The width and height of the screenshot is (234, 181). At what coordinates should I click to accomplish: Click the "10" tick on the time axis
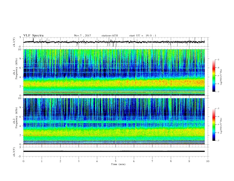(208, 161)
